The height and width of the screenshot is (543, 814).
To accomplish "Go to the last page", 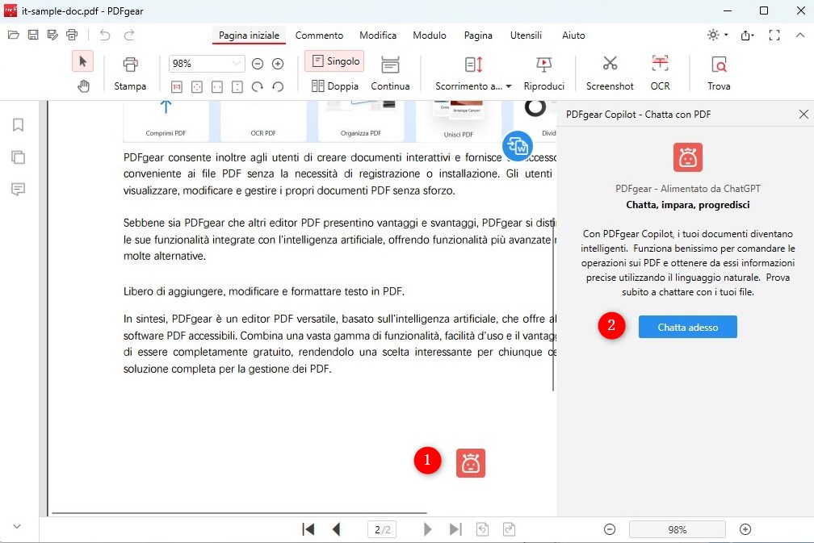I will point(455,529).
